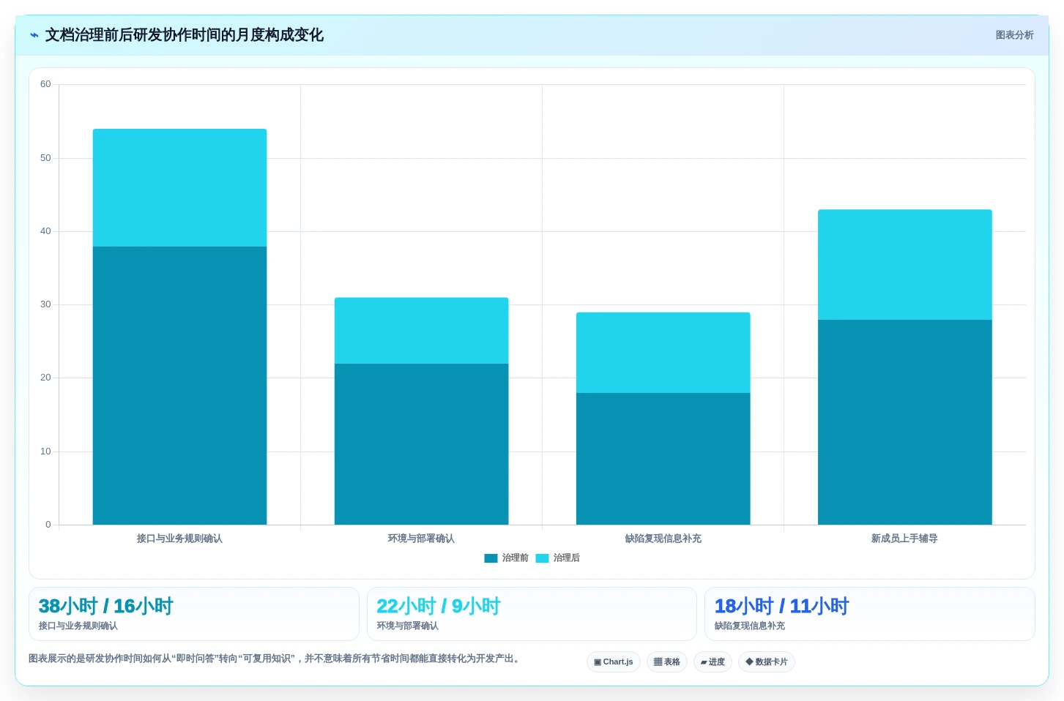The height and width of the screenshot is (701, 1064).
Task: Click the y-axis value 60
Action: pos(45,84)
